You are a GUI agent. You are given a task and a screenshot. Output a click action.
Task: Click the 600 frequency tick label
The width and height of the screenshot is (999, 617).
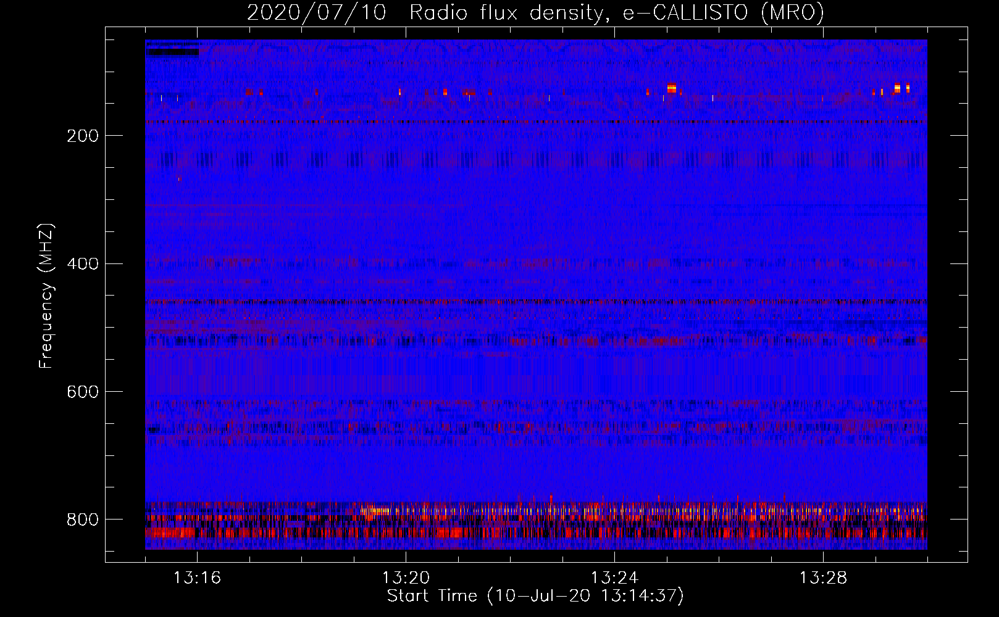pyautogui.click(x=83, y=392)
